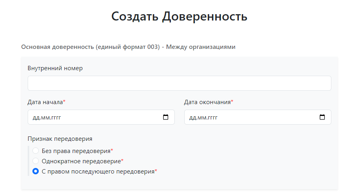
Task: Click the month part in Дата начала
Action: [45, 118]
